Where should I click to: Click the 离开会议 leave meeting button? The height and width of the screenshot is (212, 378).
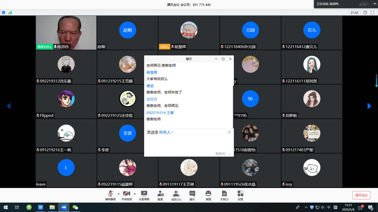coord(361,195)
